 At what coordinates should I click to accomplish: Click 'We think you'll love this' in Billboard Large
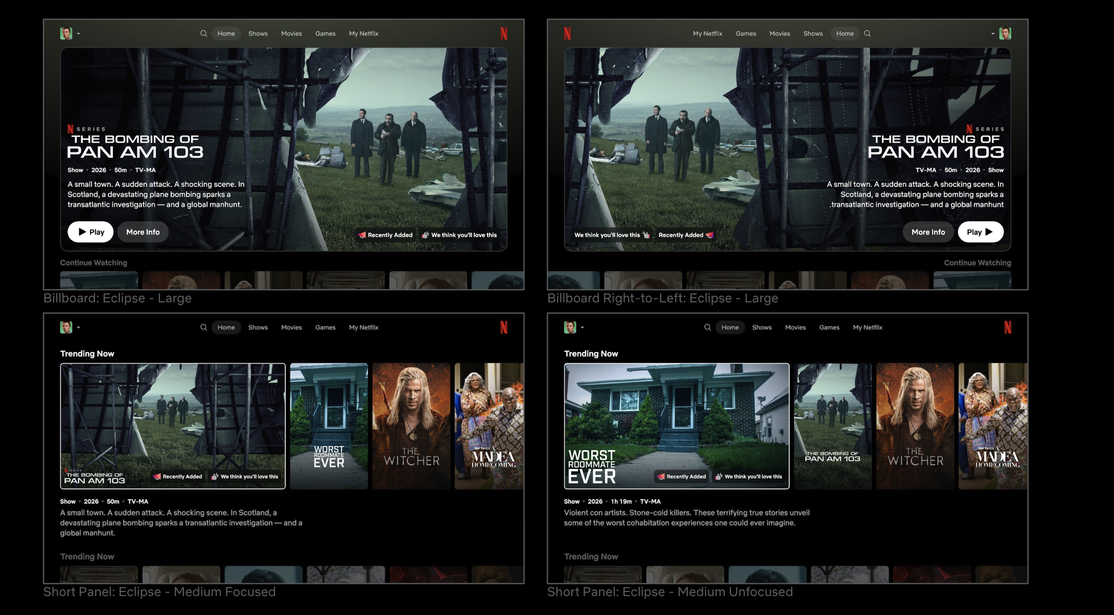(x=459, y=235)
